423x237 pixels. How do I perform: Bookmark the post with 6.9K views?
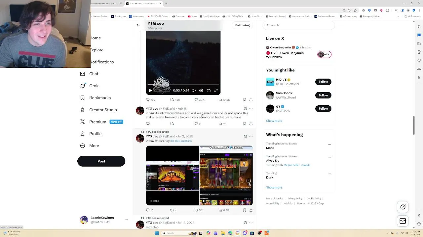tap(245, 210)
